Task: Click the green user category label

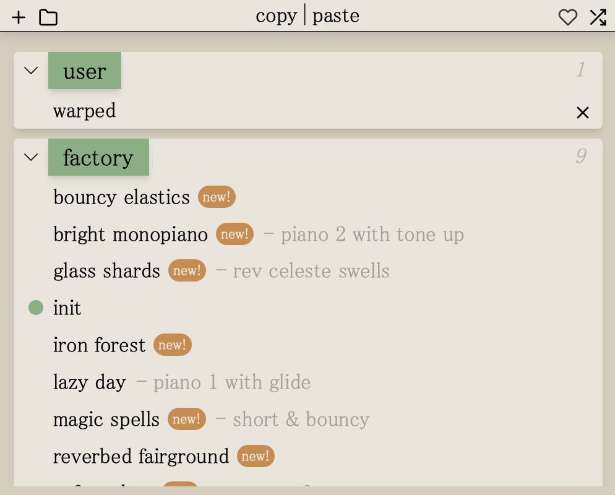Action: (85, 71)
